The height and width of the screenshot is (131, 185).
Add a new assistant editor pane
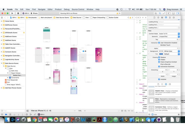[x=143, y=18]
